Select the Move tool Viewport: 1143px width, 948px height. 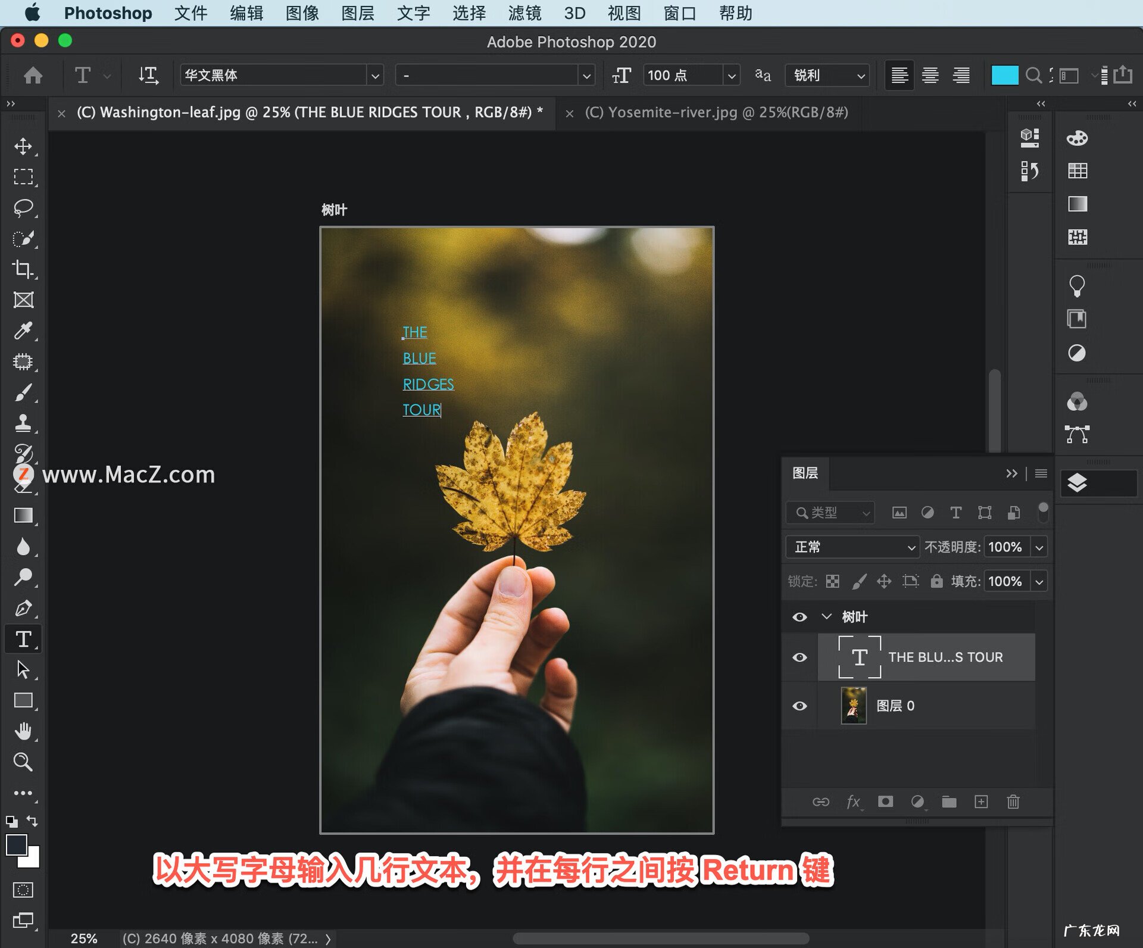23,147
